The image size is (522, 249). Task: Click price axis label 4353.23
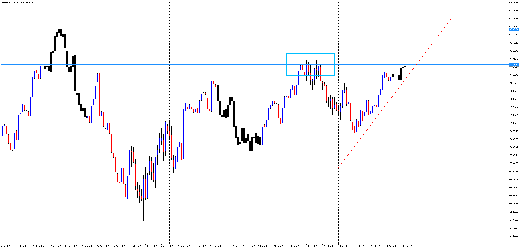pos(514,19)
